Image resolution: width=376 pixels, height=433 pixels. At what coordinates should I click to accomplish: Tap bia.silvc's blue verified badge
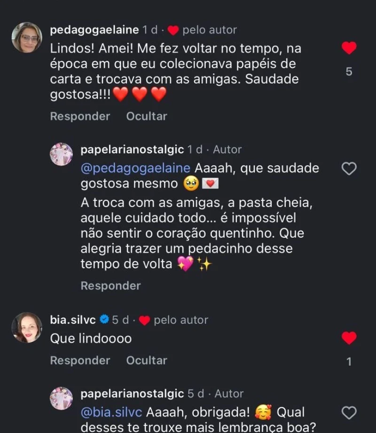pyautogui.click(x=104, y=320)
